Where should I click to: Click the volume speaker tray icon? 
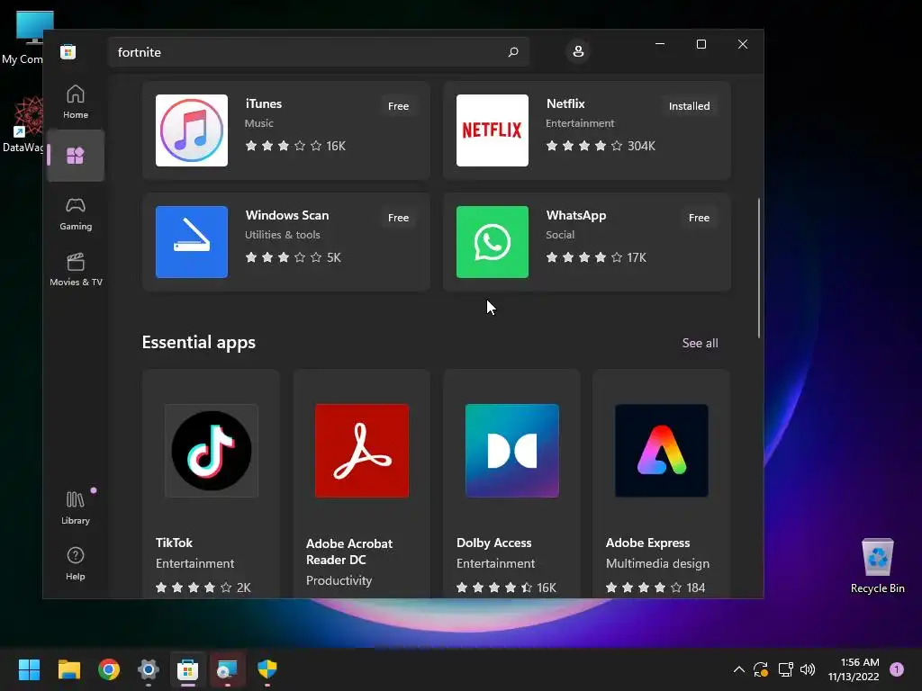click(808, 669)
